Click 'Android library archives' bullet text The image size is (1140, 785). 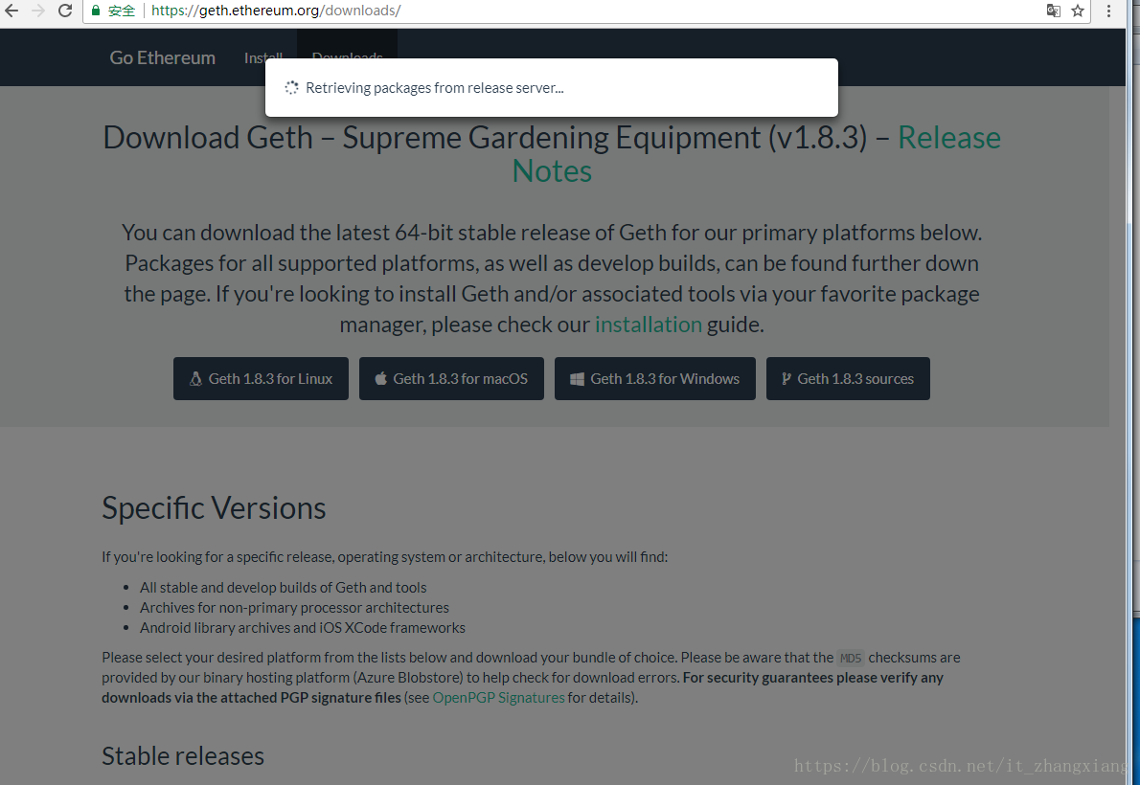[x=303, y=628]
